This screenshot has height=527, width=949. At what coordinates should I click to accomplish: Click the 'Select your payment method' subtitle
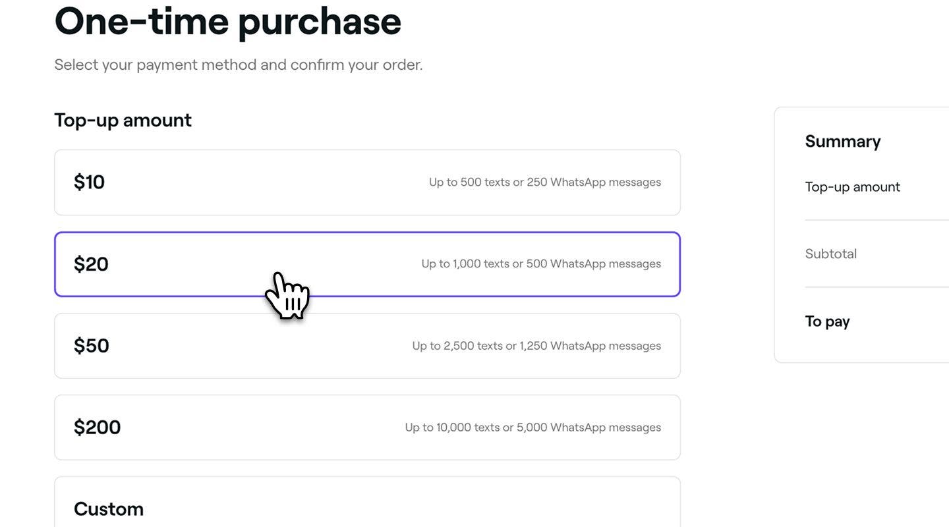pos(239,65)
